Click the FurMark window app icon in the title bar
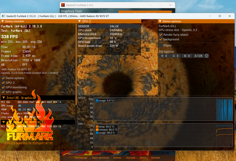The image size is (236, 161). point(3,16)
